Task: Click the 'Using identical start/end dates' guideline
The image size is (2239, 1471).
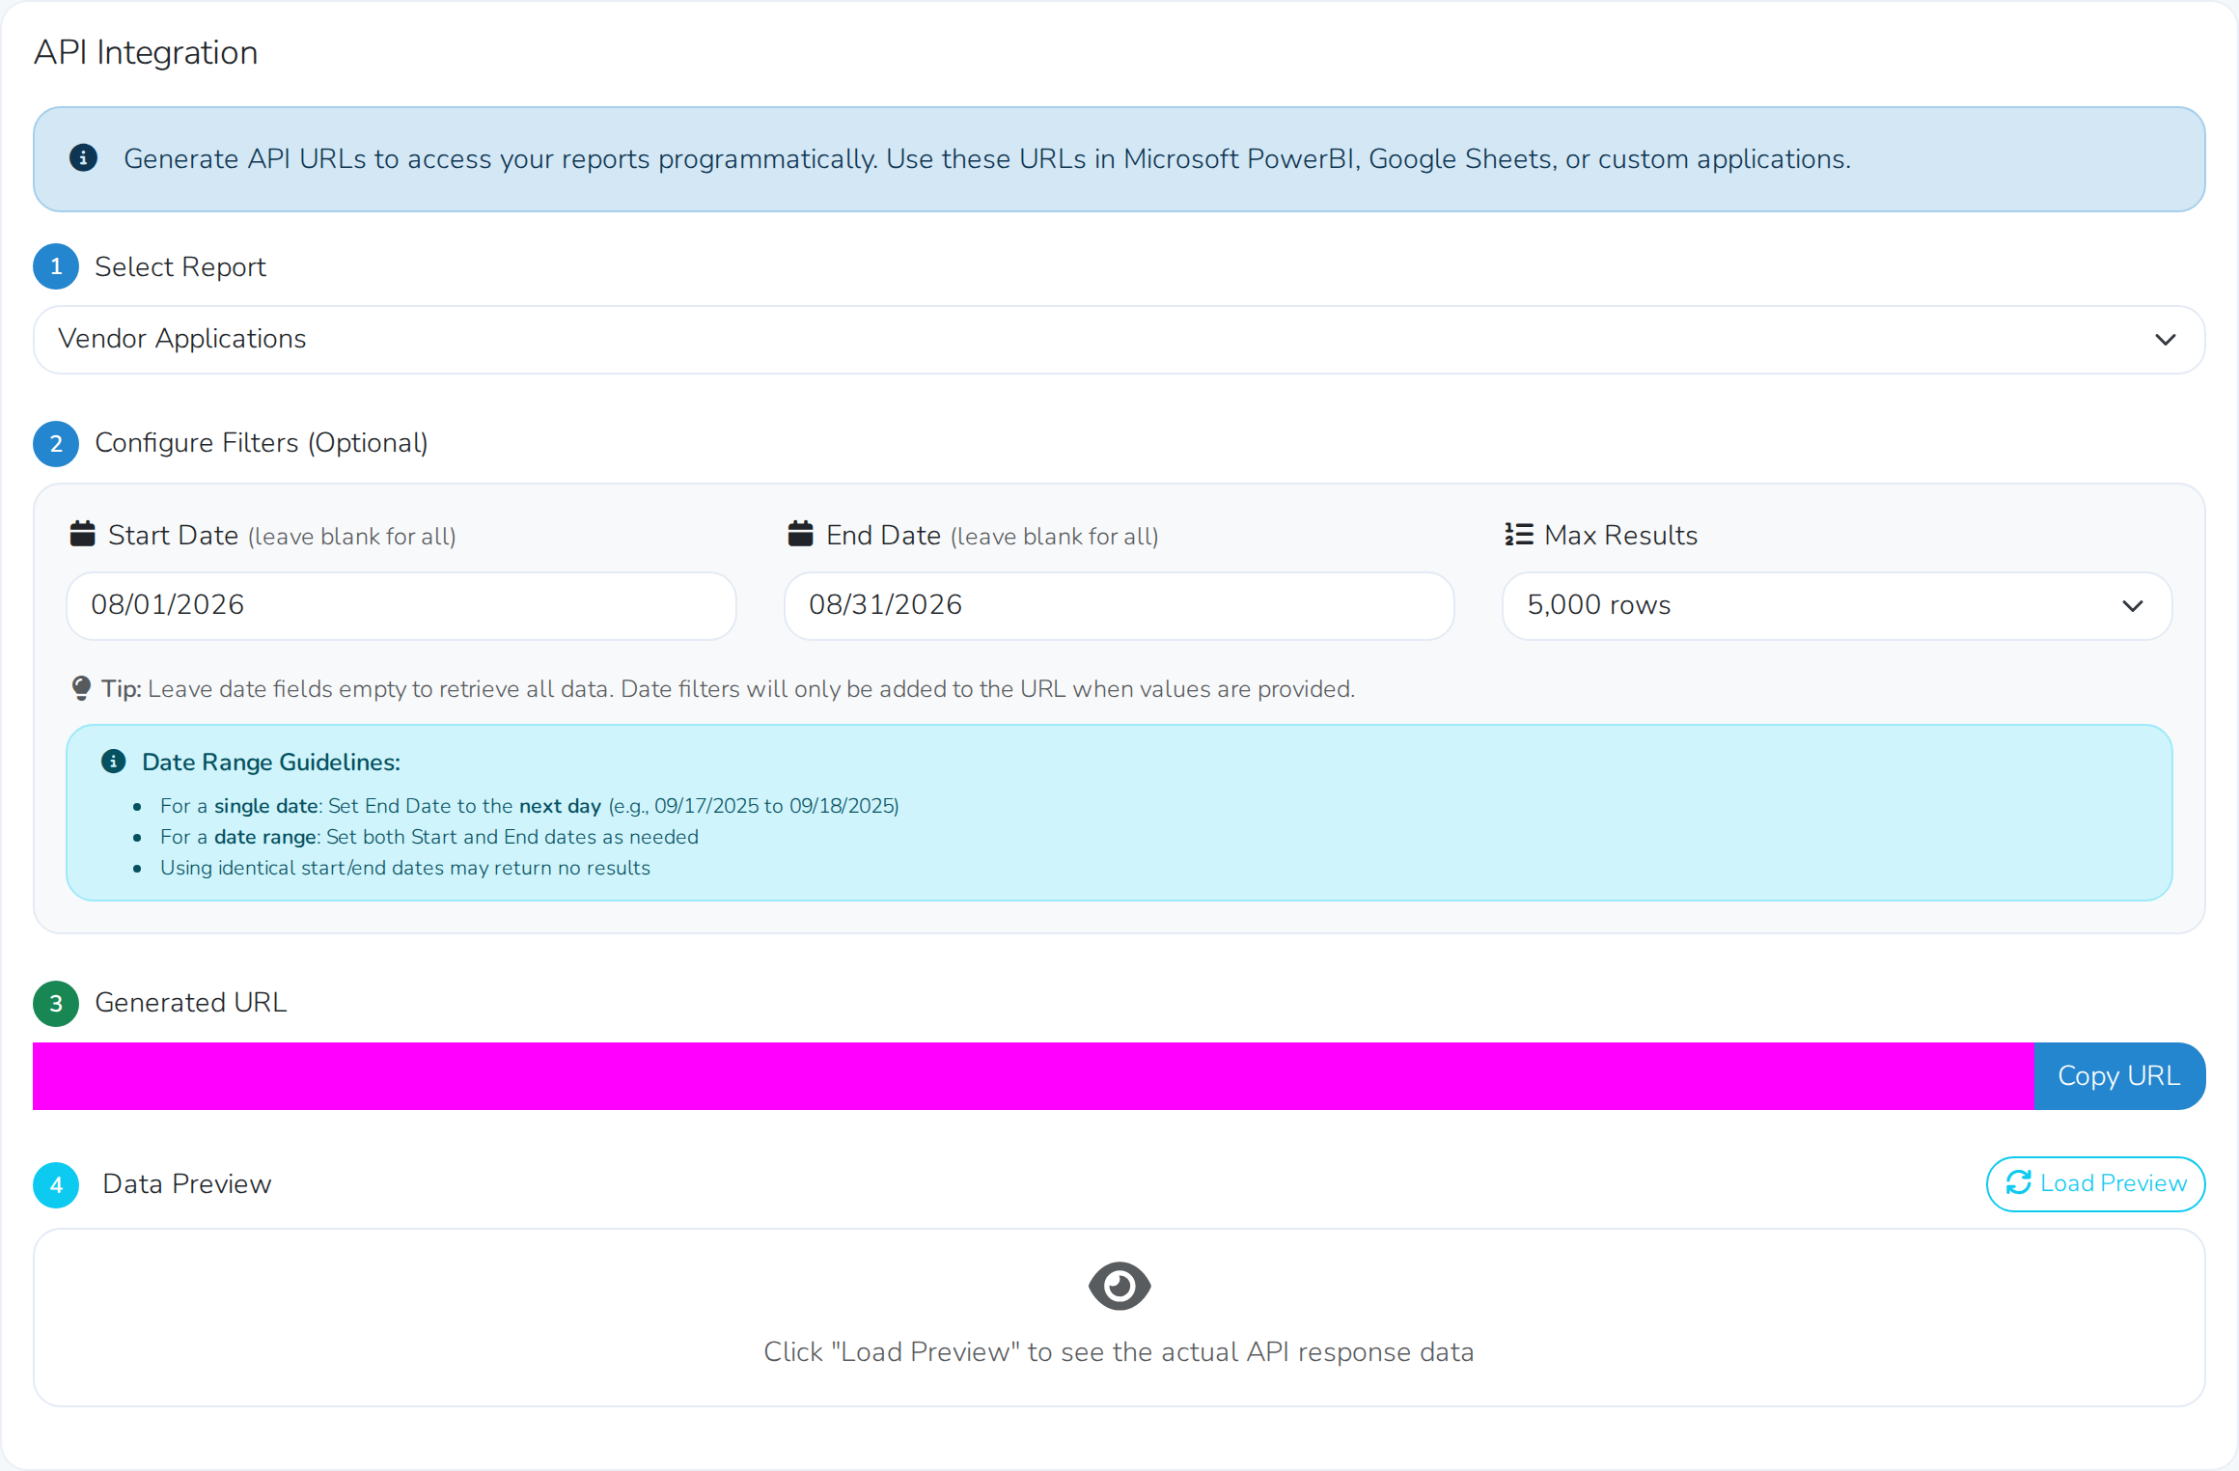Action: (405, 868)
